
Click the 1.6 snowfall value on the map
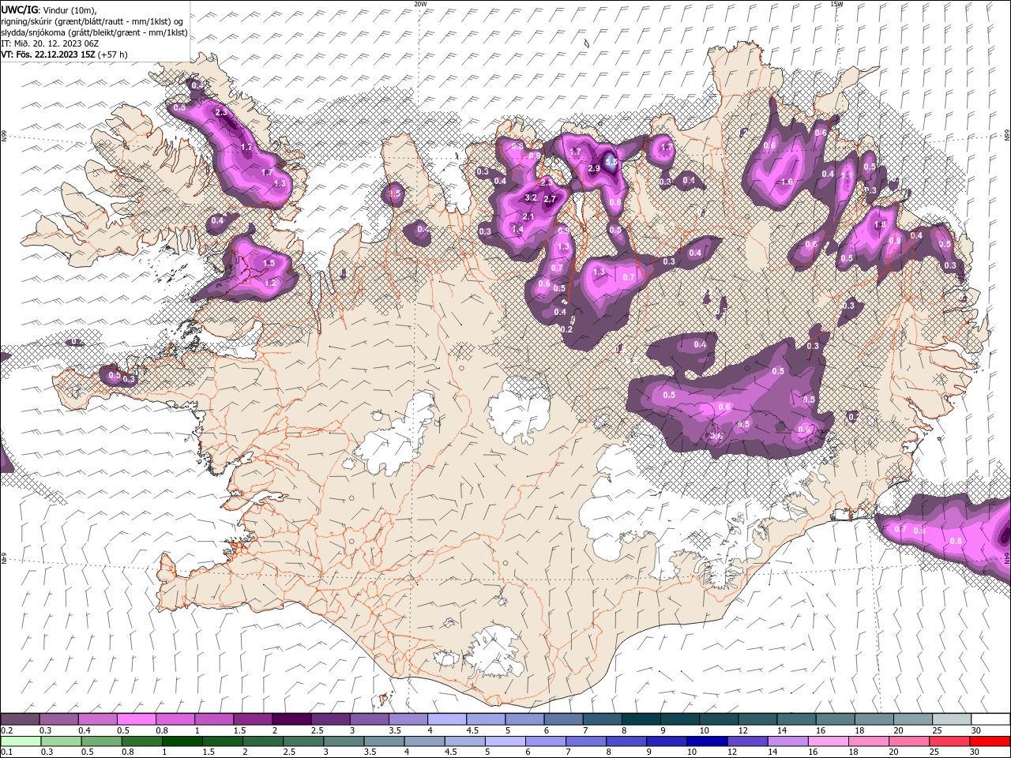[787, 182]
